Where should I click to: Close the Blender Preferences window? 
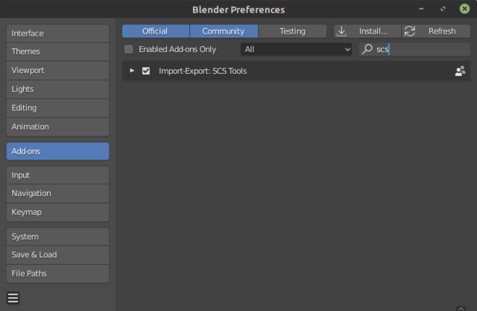click(464, 9)
